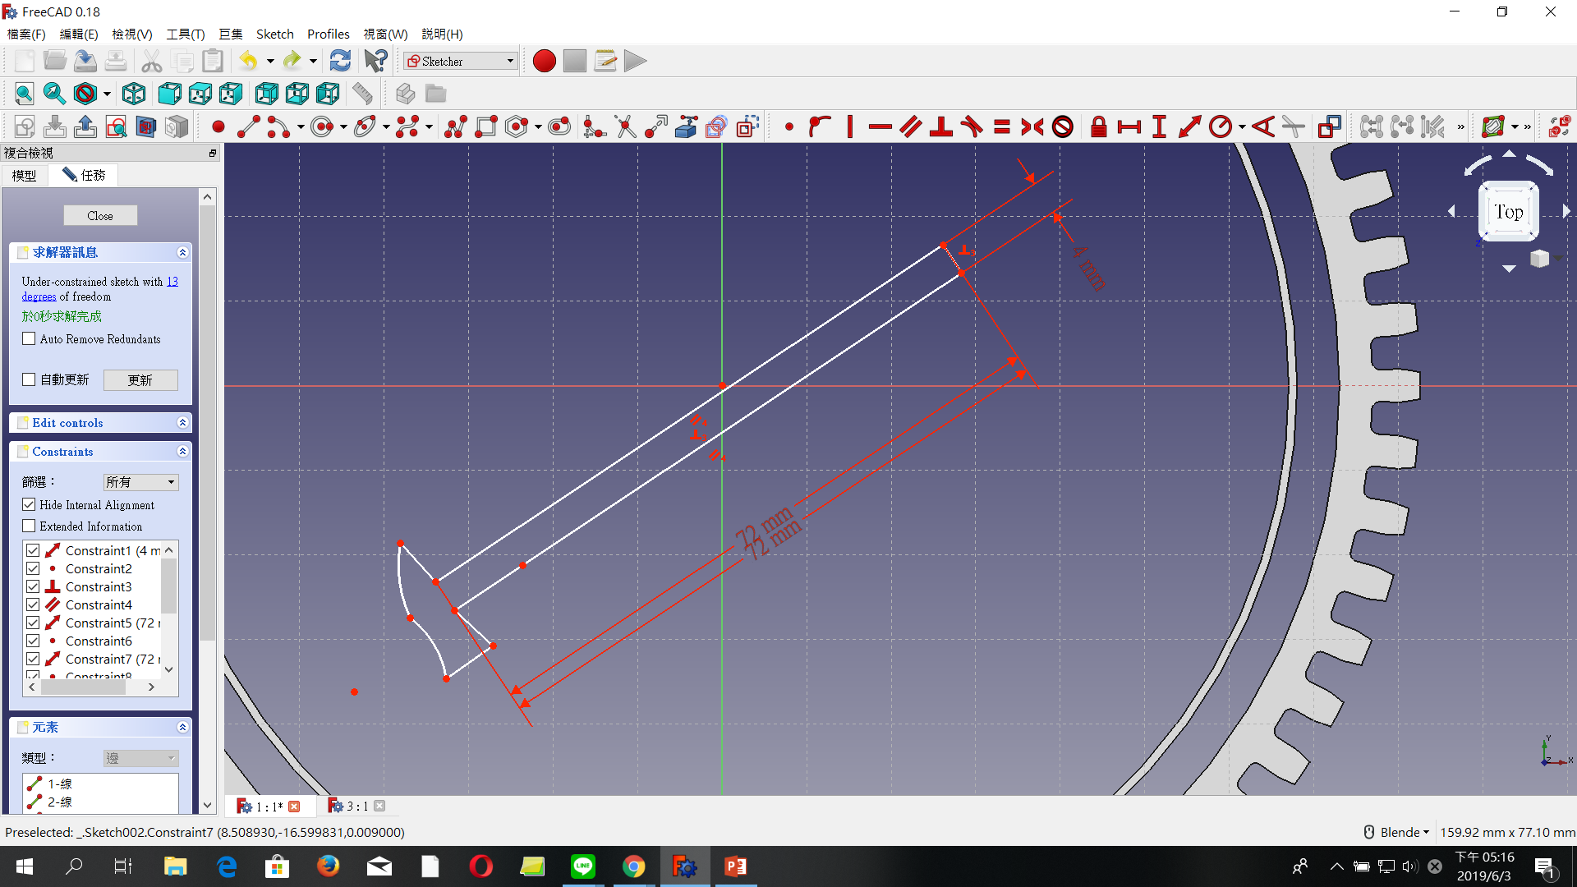Uncheck Hide Internal Alignment

click(x=29, y=504)
